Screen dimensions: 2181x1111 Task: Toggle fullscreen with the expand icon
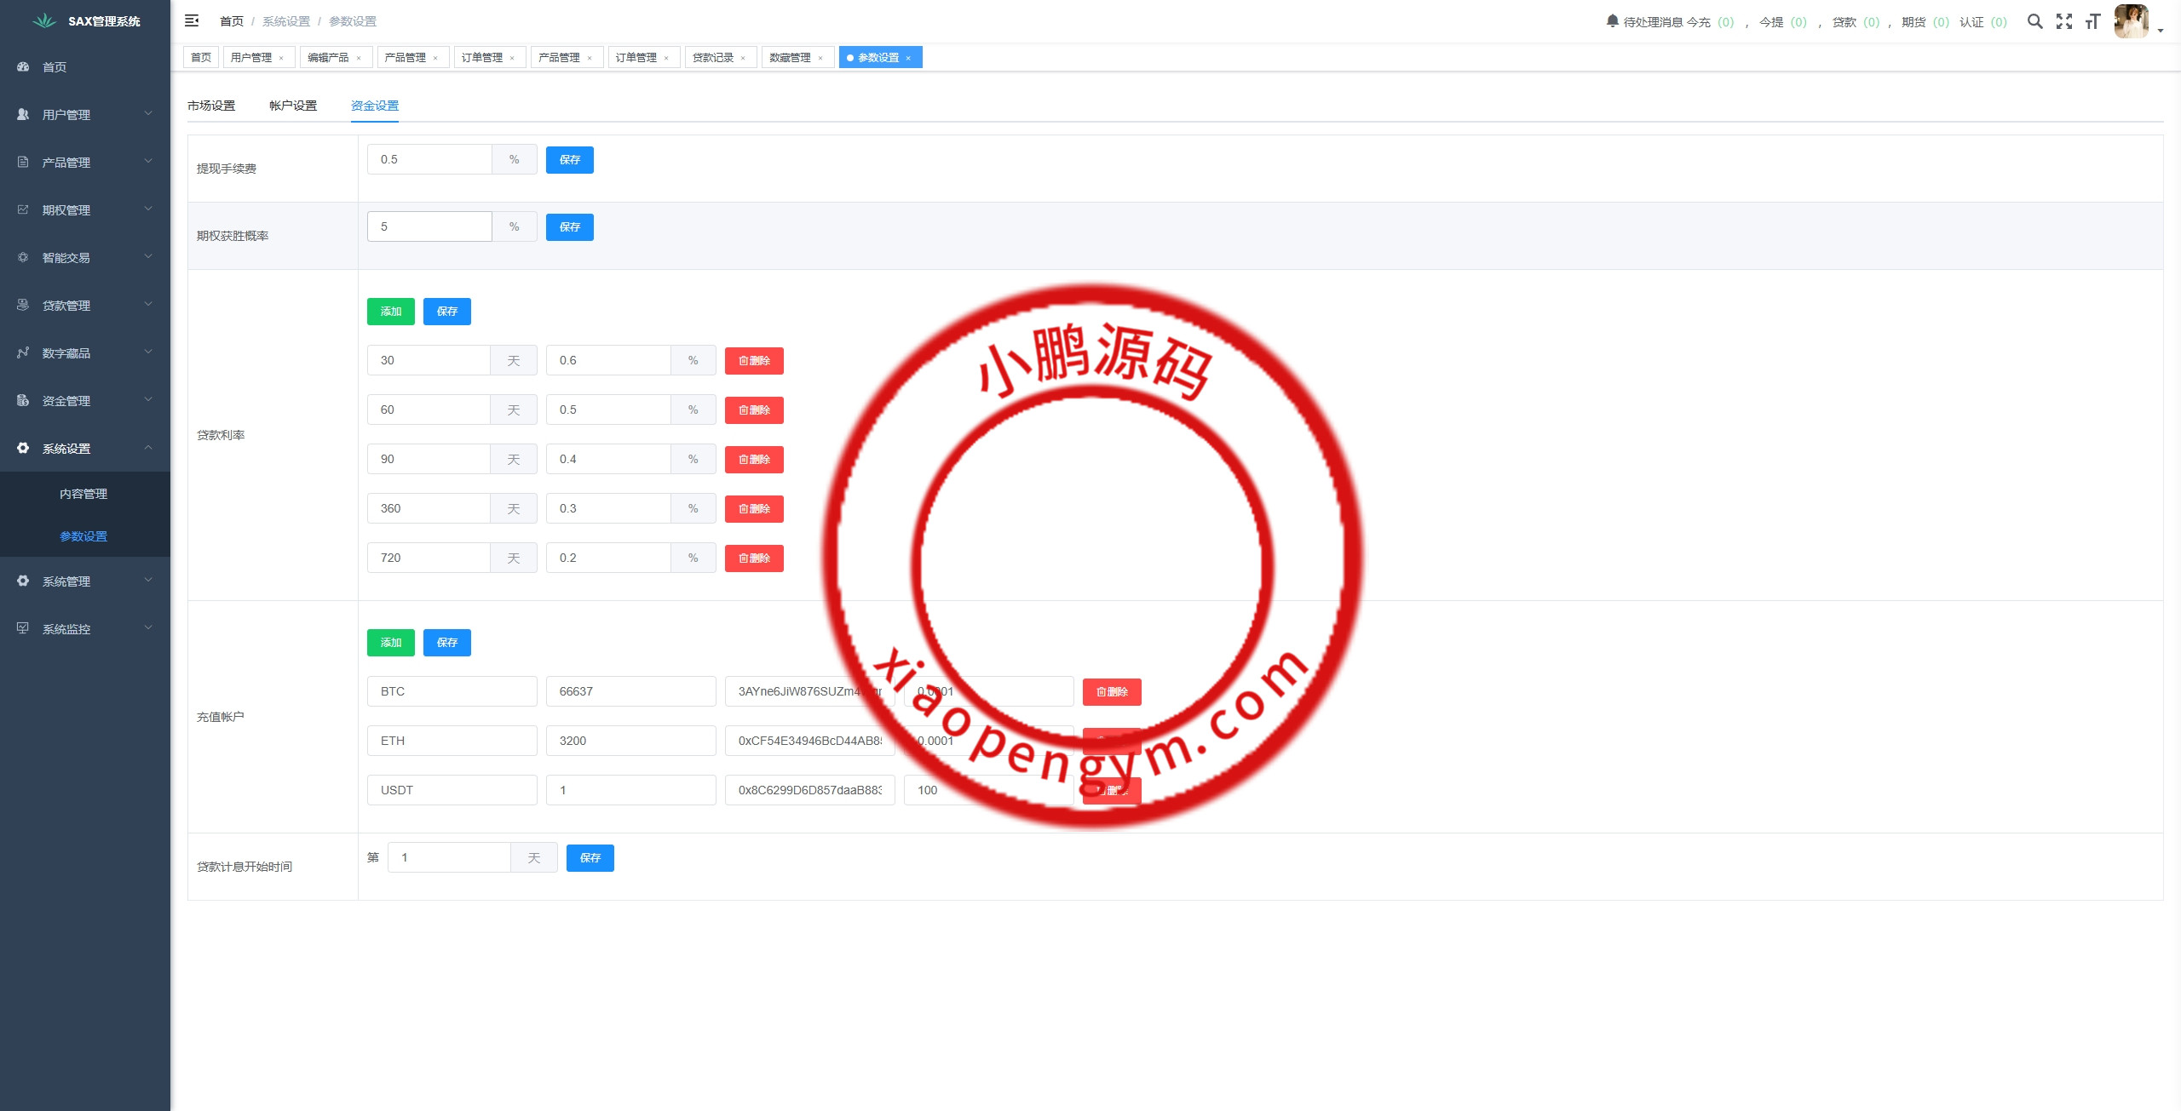point(2064,21)
